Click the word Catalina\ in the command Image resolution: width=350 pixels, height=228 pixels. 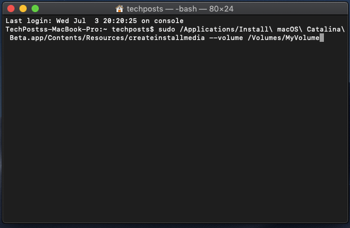(x=326, y=29)
